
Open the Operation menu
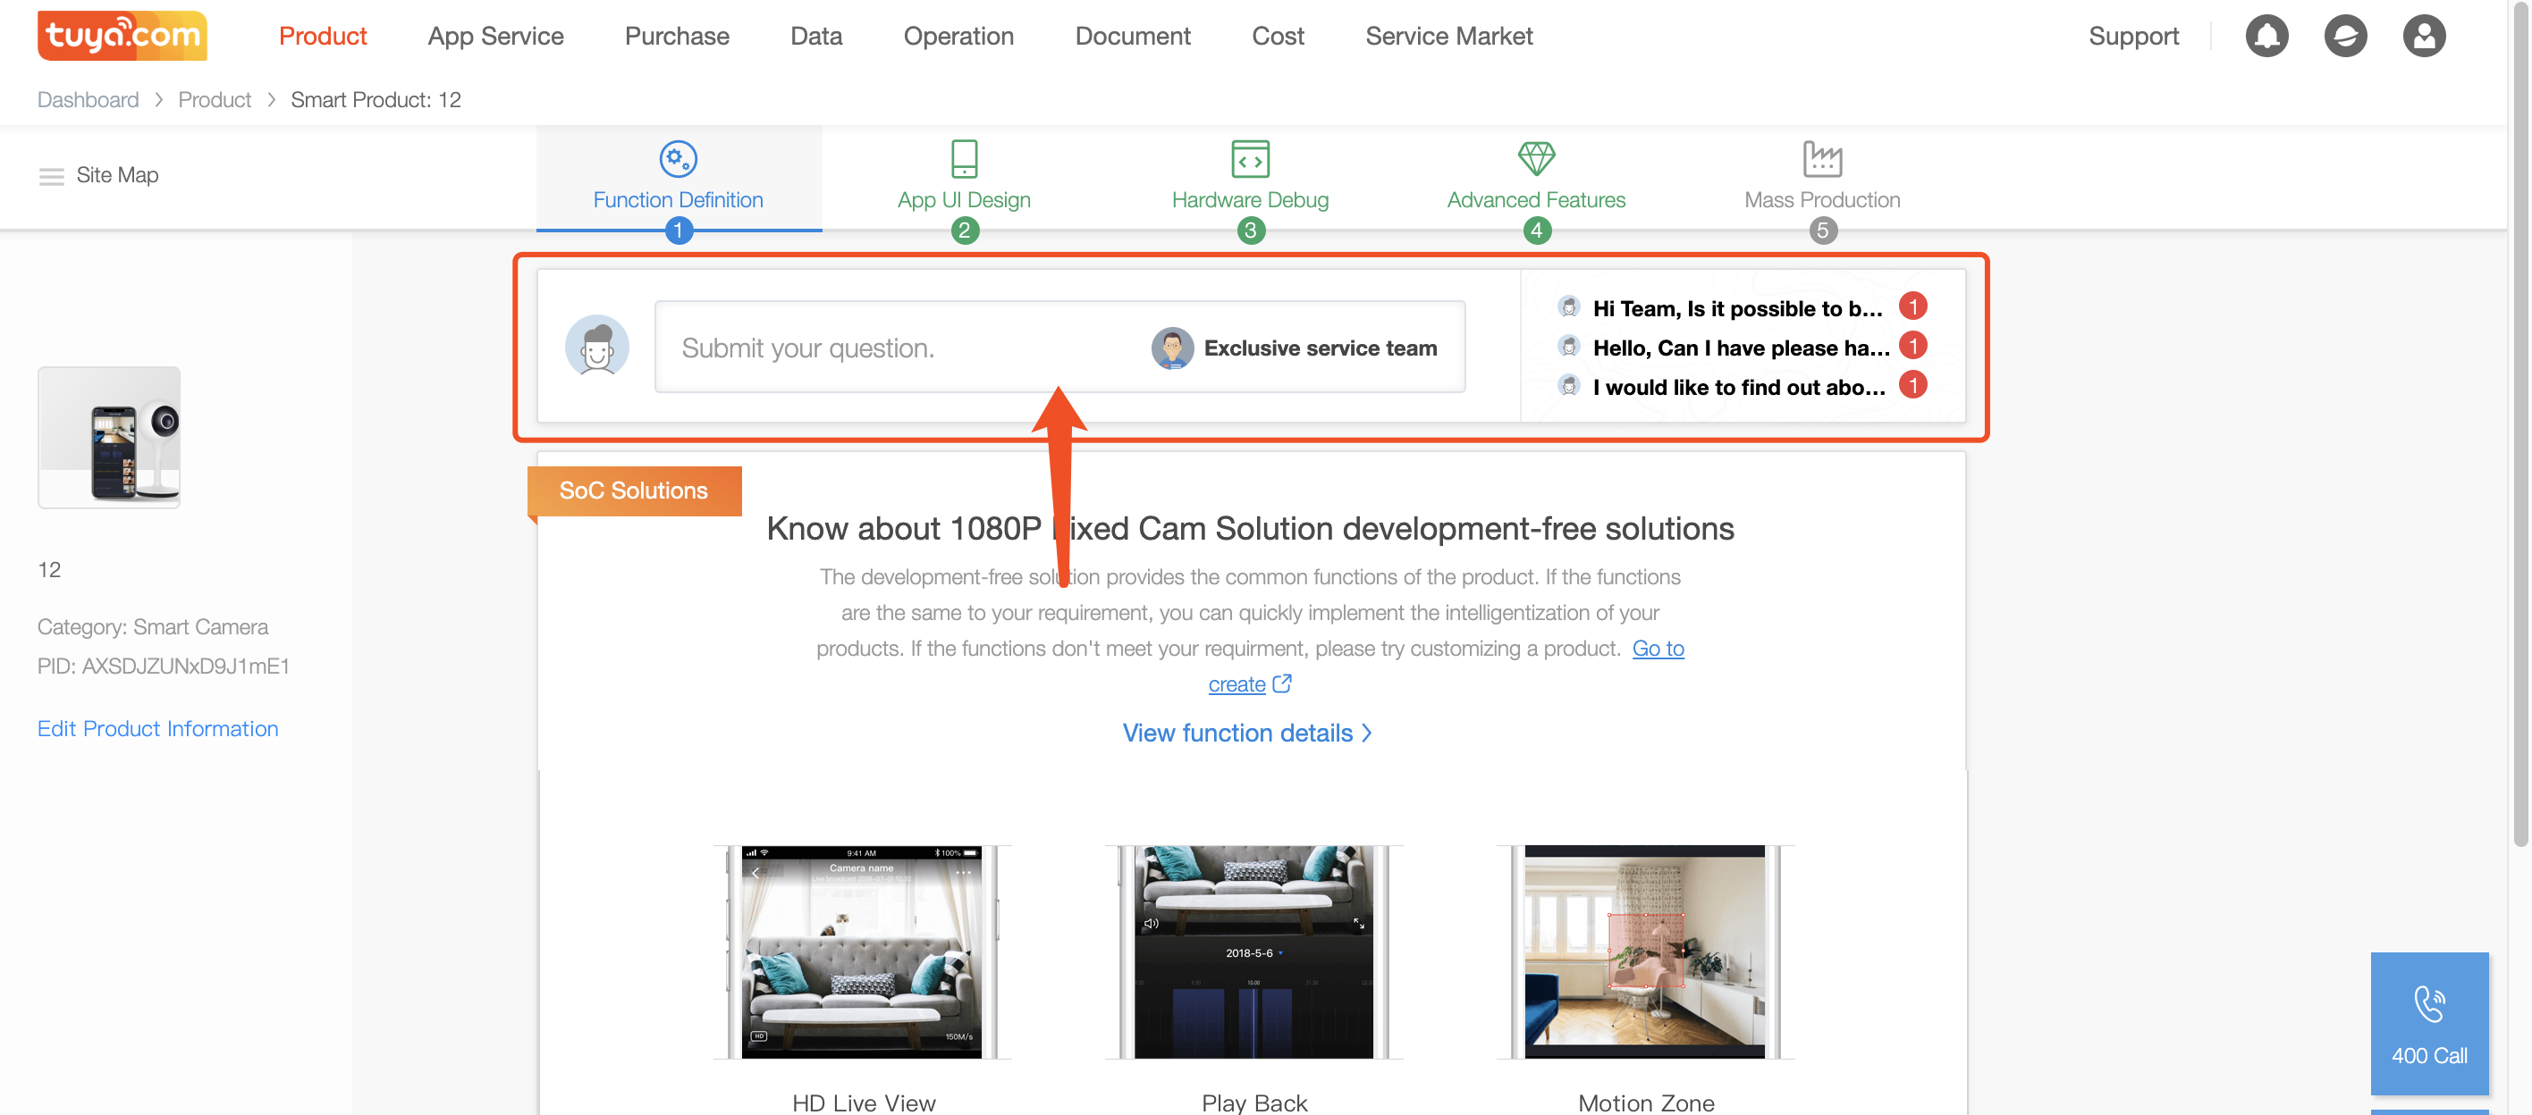[x=958, y=37]
